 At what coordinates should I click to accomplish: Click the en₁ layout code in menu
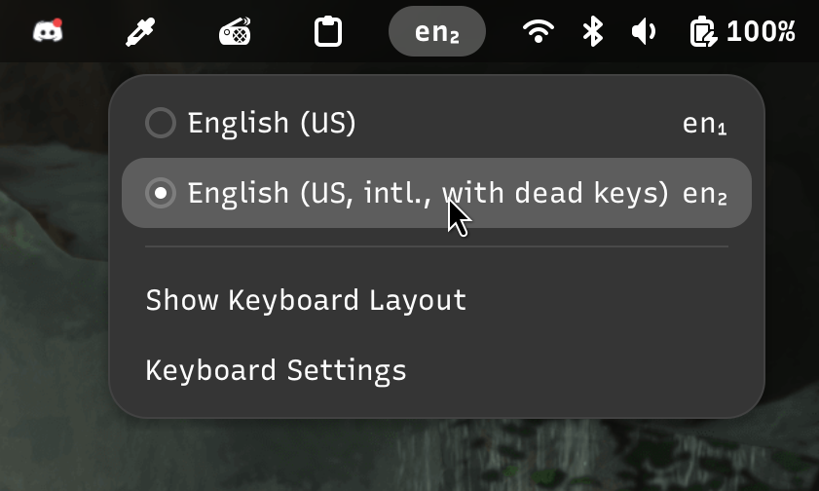pos(705,124)
